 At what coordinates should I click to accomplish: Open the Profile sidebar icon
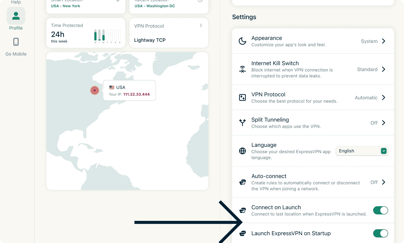click(16, 16)
